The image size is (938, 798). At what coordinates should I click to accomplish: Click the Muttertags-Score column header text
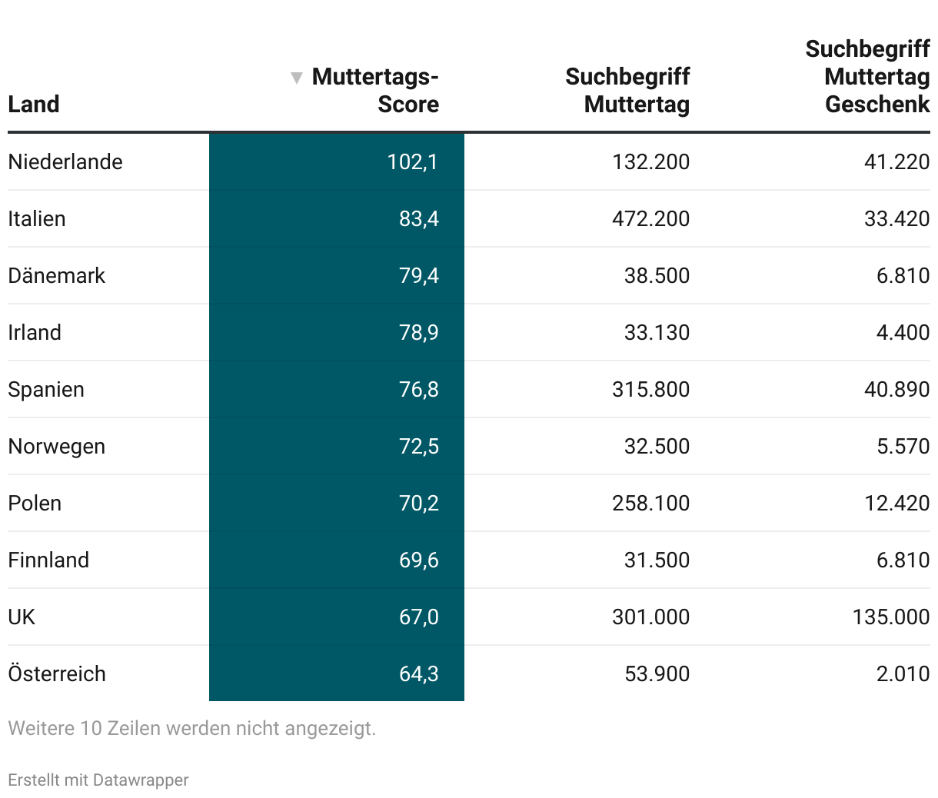(x=375, y=91)
